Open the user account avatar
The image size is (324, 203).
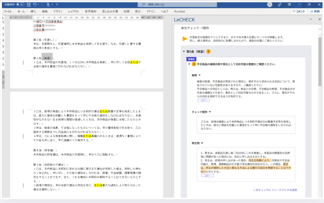(270, 5)
